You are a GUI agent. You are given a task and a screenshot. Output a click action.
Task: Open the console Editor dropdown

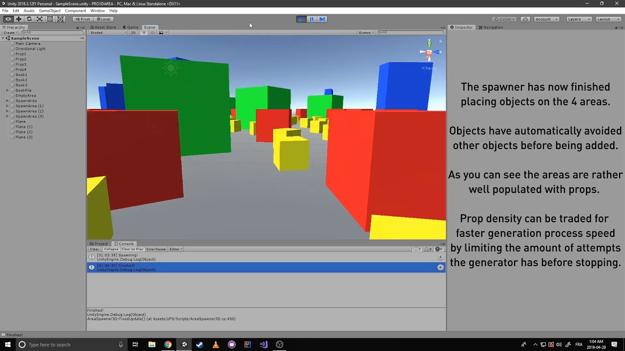(175, 249)
